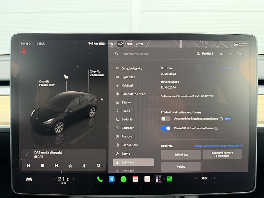The image size is (264, 198).
Task: Open the Zobrazení display settings
Action: [x=125, y=128]
